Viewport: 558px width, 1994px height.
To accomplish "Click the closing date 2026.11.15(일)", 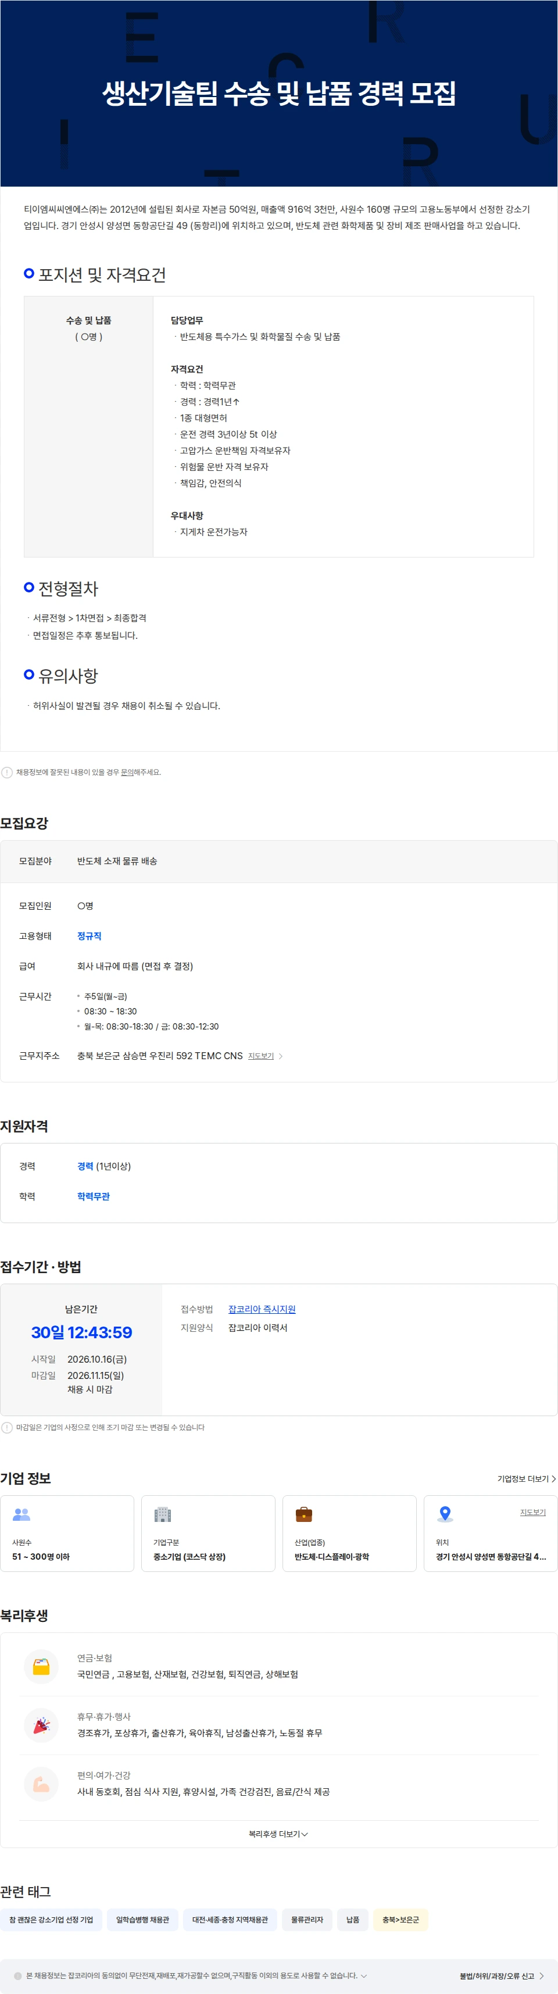I will click(x=95, y=1375).
